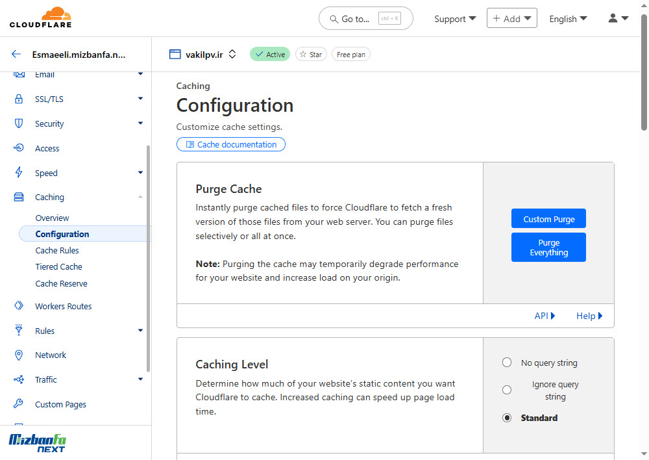Star the vakilpv.ir site
The image size is (649, 460).
312,55
